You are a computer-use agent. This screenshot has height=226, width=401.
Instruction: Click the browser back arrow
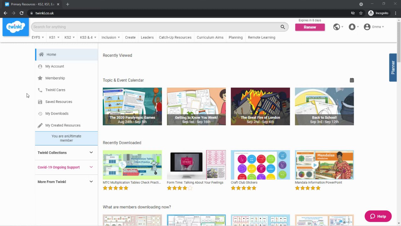(5, 13)
